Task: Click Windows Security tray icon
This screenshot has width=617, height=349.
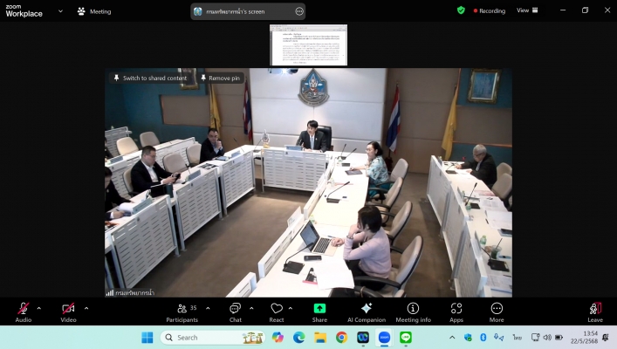Action: [x=468, y=338]
